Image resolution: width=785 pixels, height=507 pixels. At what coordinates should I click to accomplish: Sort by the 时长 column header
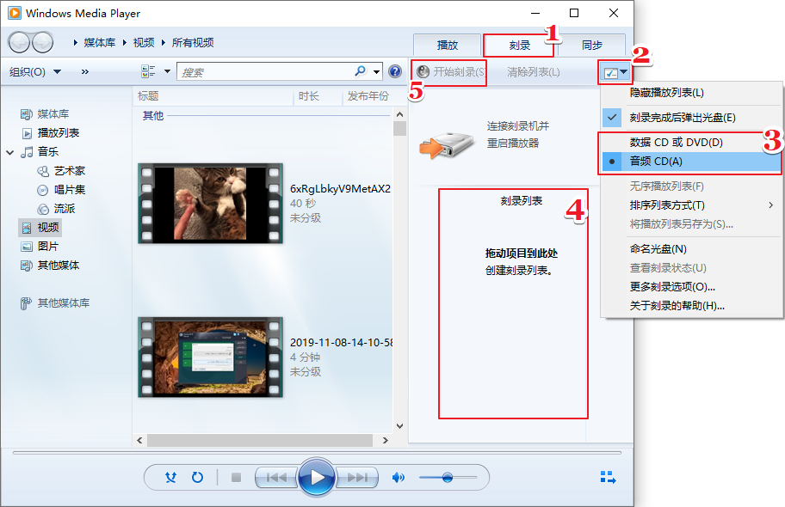pos(318,96)
